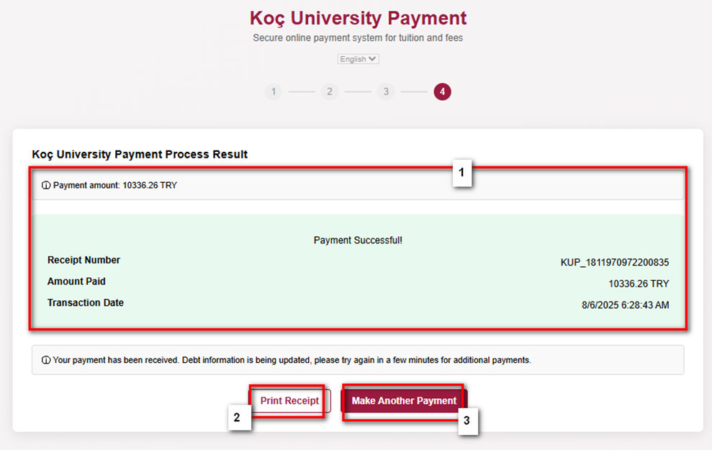Click the Print Receipt button
This screenshot has width=712, height=450.
pos(289,401)
